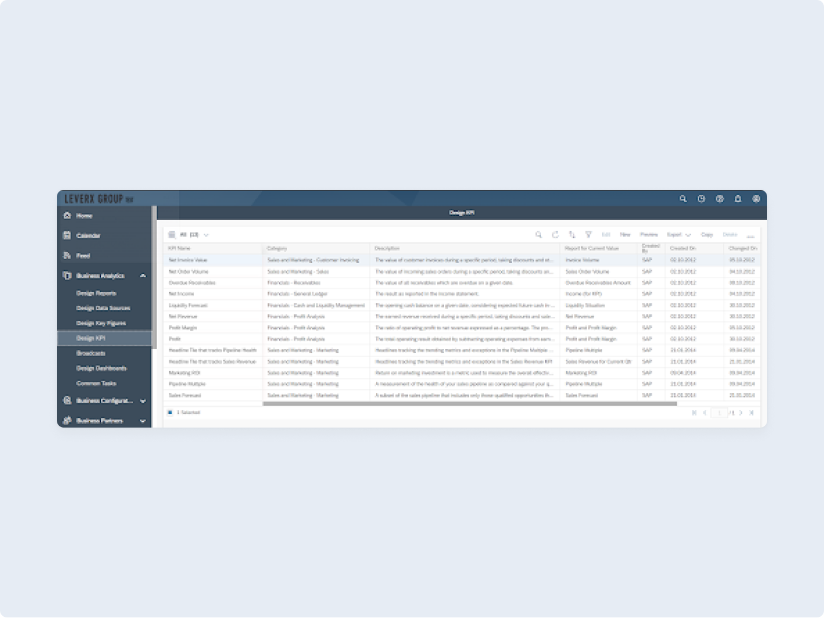Collapse the Business Analytics section

point(143,276)
